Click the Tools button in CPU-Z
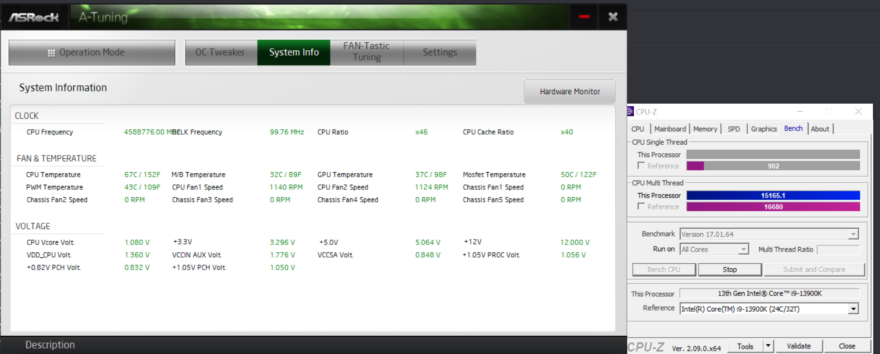 coord(745,346)
